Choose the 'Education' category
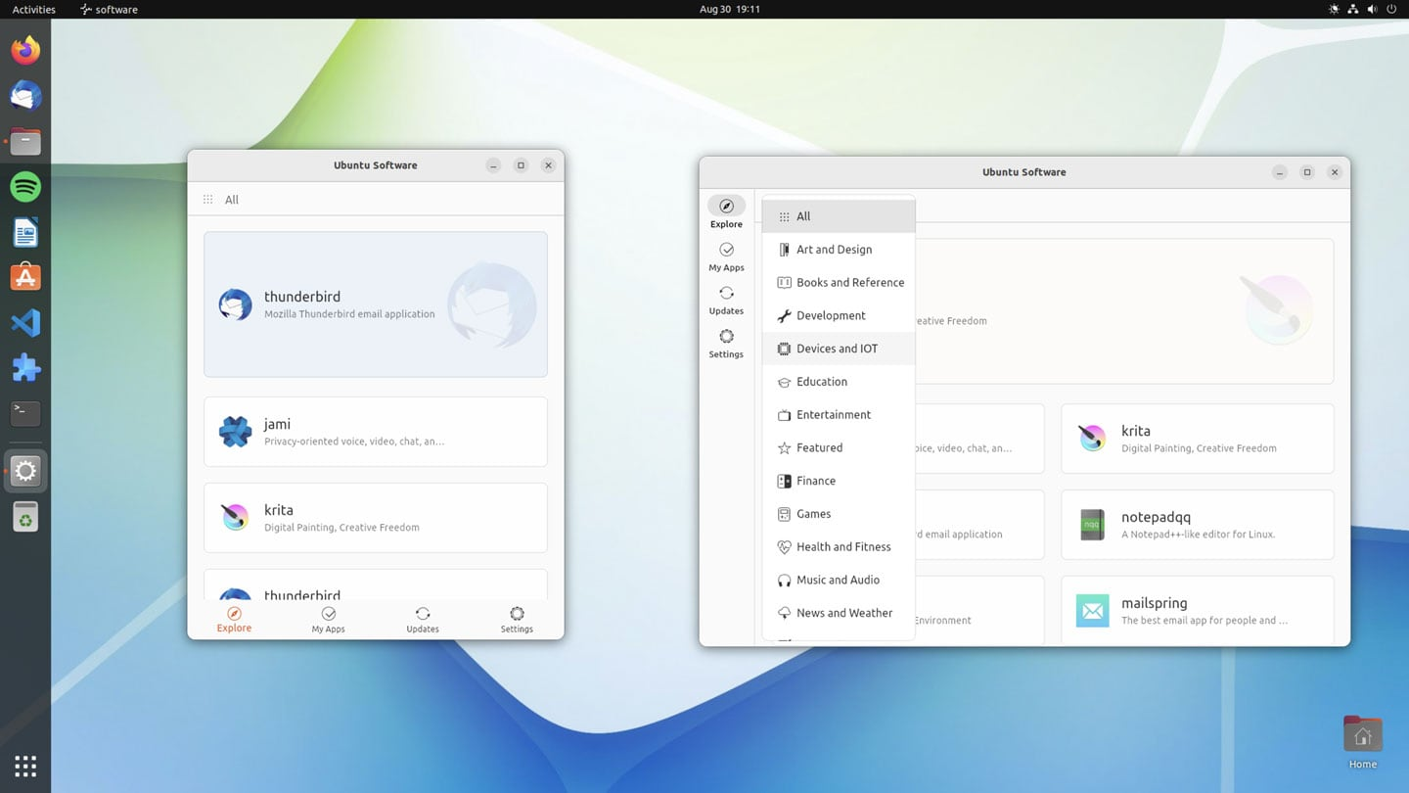This screenshot has width=1409, height=793. (x=839, y=382)
